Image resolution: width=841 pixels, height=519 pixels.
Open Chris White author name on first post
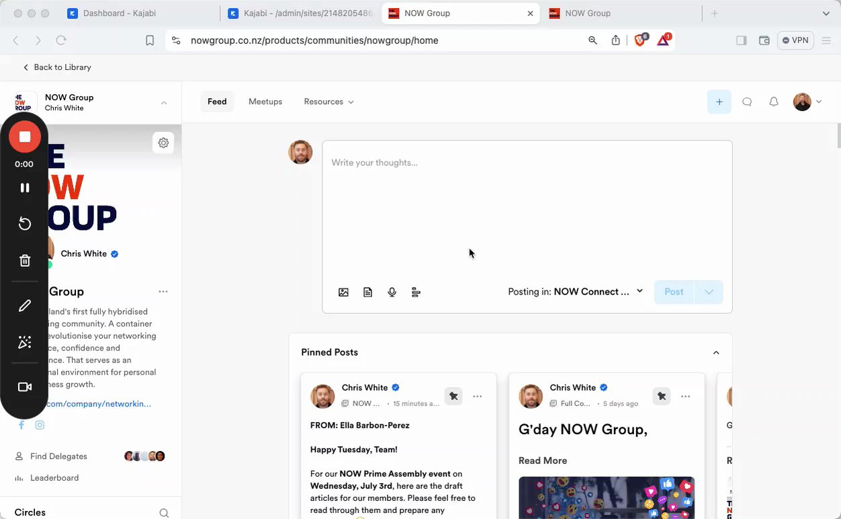coord(365,388)
